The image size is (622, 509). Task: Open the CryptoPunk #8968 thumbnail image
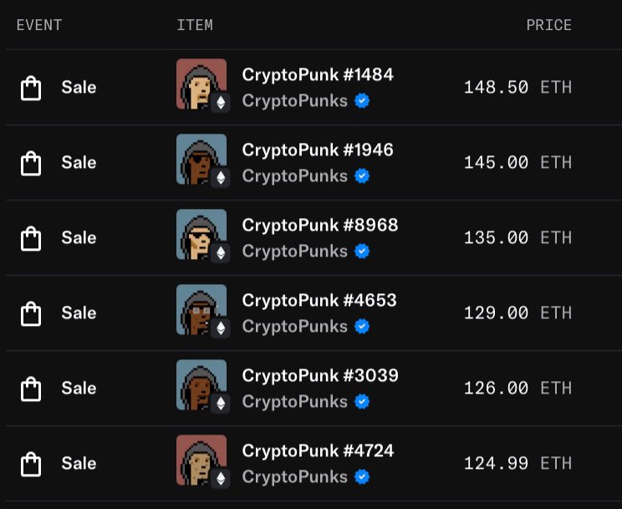coord(201,234)
